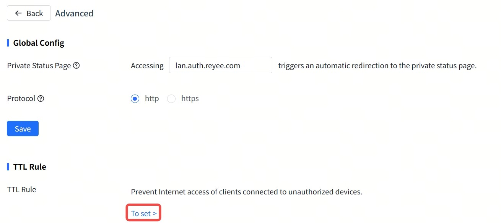Click the http option label text

click(152, 99)
